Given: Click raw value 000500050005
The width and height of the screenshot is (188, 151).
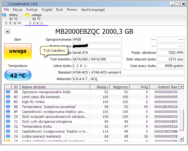Looking at the screenshot, I should pos(166,97).
